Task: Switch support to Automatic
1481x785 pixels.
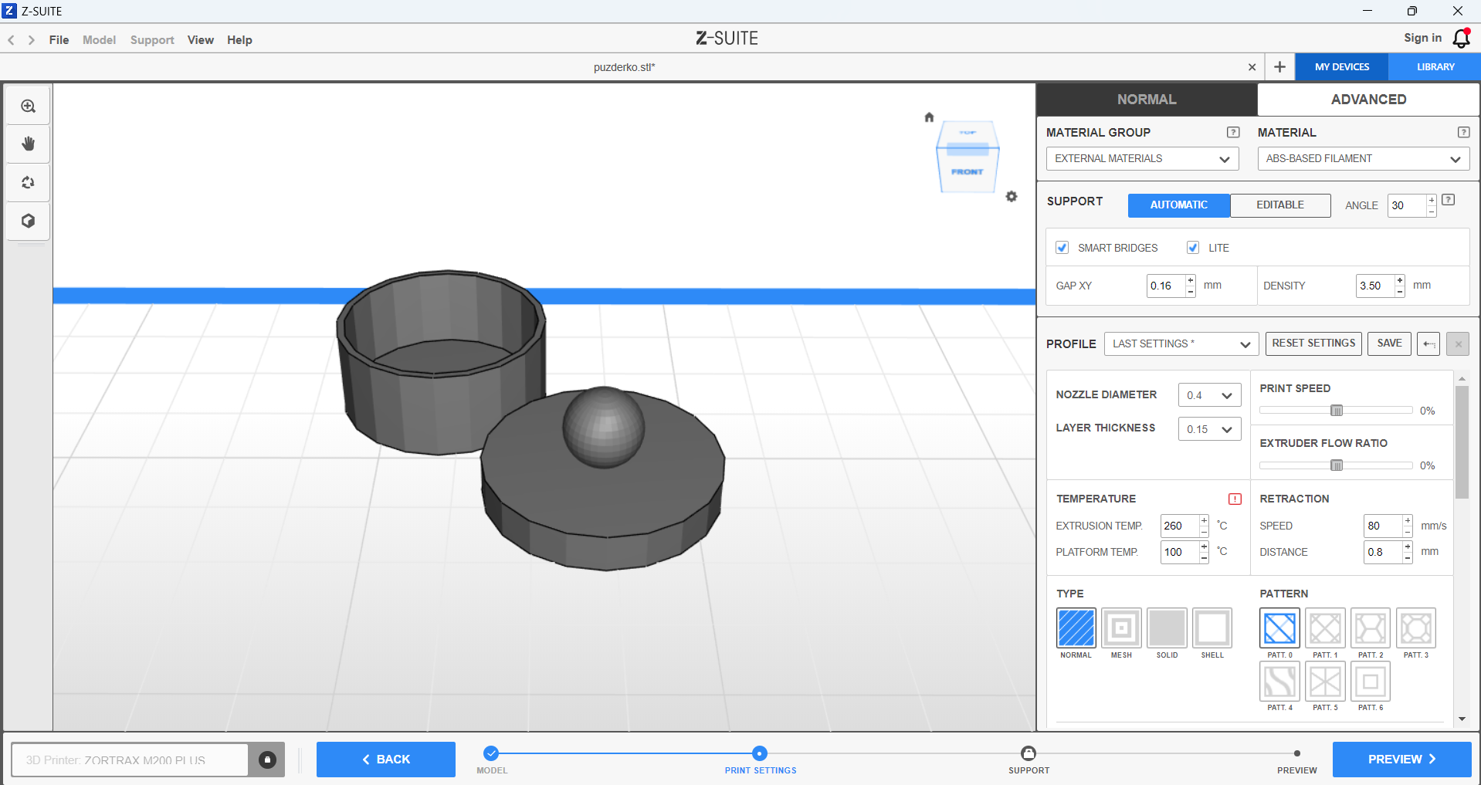Action: pos(1179,205)
